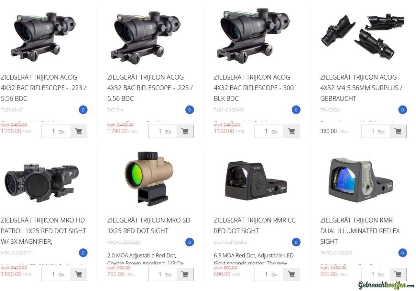Image resolution: width=416 pixels, height=291 pixels.
Task: Add RMR CC red dot to cart
Action: click(291, 274)
